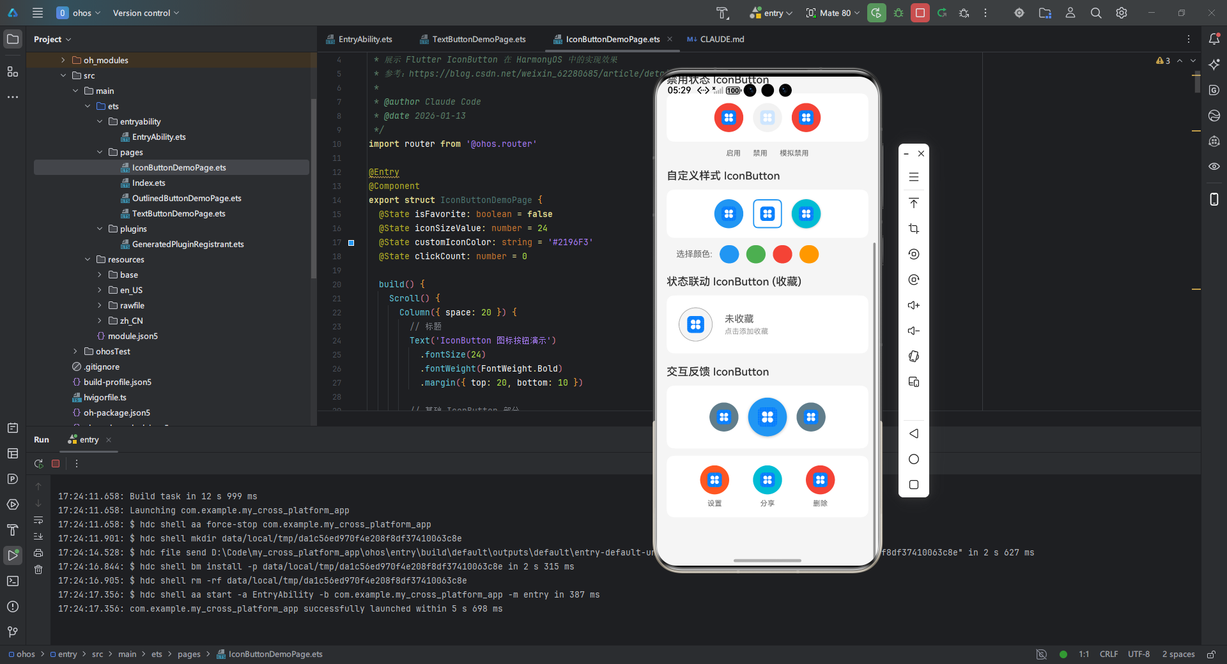Viewport: 1227px width, 664px height.
Task: Tap the 设置 icon button in emulator
Action: coord(714,479)
